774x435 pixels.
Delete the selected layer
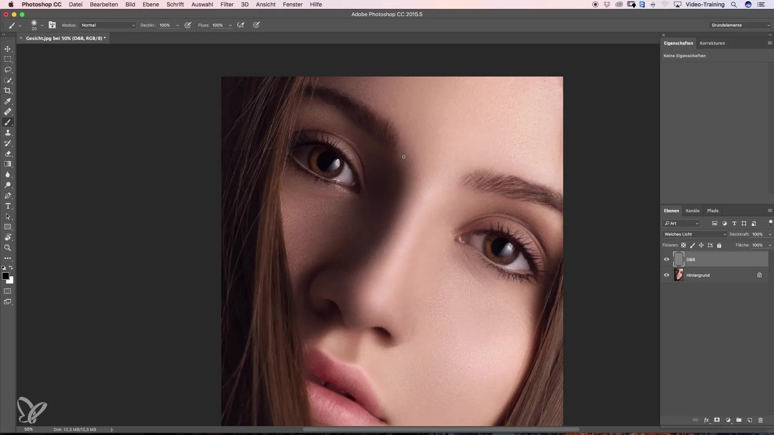pyautogui.click(x=761, y=420)
